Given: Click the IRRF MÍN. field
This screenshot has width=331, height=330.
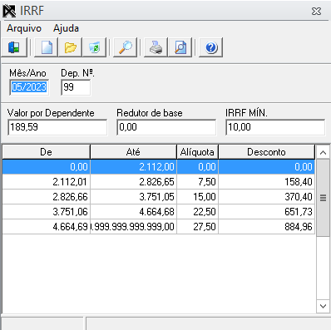Looking at the screenshot, I should 275,127.
